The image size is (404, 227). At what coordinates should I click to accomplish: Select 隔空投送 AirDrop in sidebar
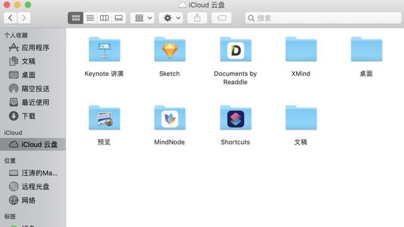pyautogui.click(x=33, y=89)
